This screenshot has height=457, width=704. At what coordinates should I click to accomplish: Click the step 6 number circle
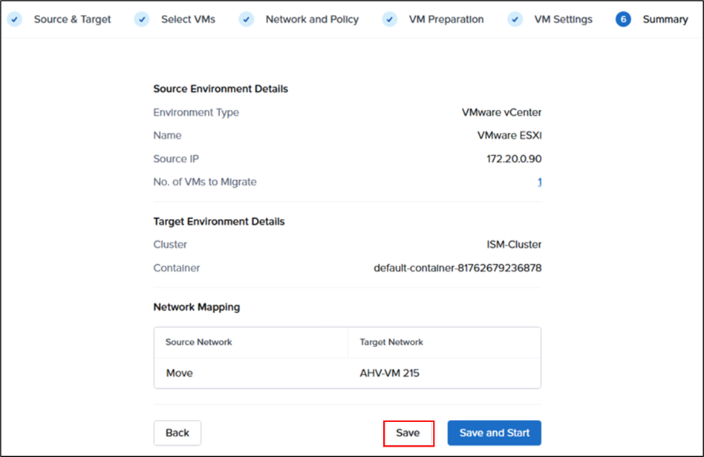[x=623, y=19]
